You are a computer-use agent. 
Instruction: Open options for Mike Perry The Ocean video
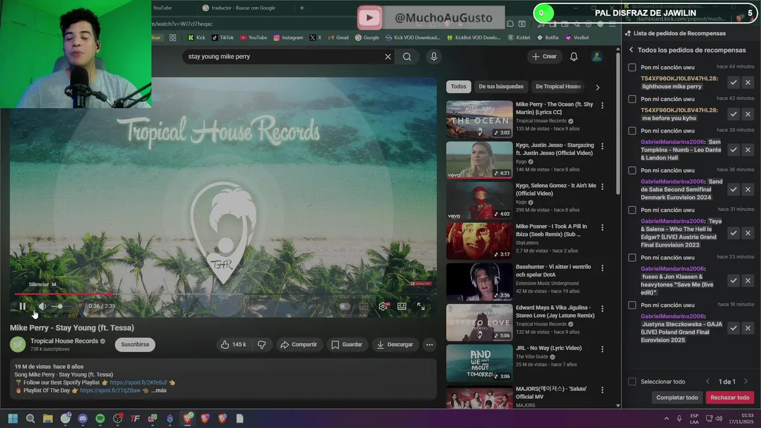[x=602, y=105]
